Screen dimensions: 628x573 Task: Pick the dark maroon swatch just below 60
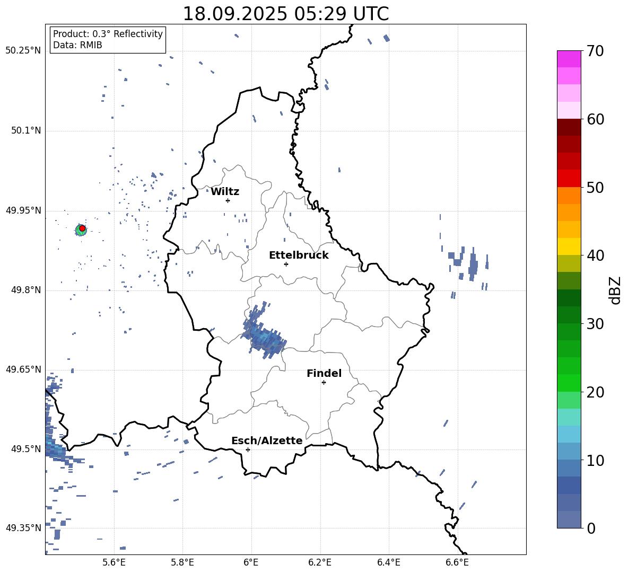[569, 127]
